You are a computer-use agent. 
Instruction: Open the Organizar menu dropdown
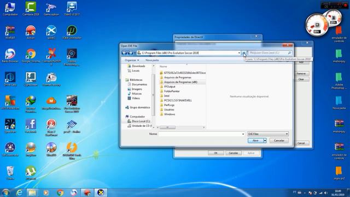[132, 60]
